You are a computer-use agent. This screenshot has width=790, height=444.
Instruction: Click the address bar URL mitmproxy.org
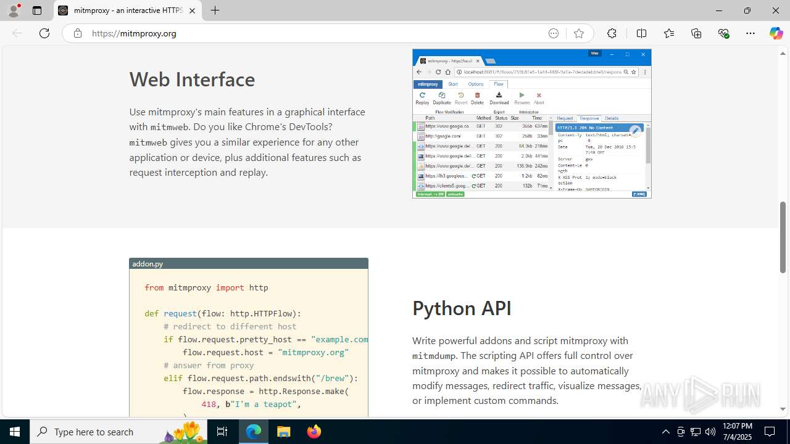tap(134, 33)
